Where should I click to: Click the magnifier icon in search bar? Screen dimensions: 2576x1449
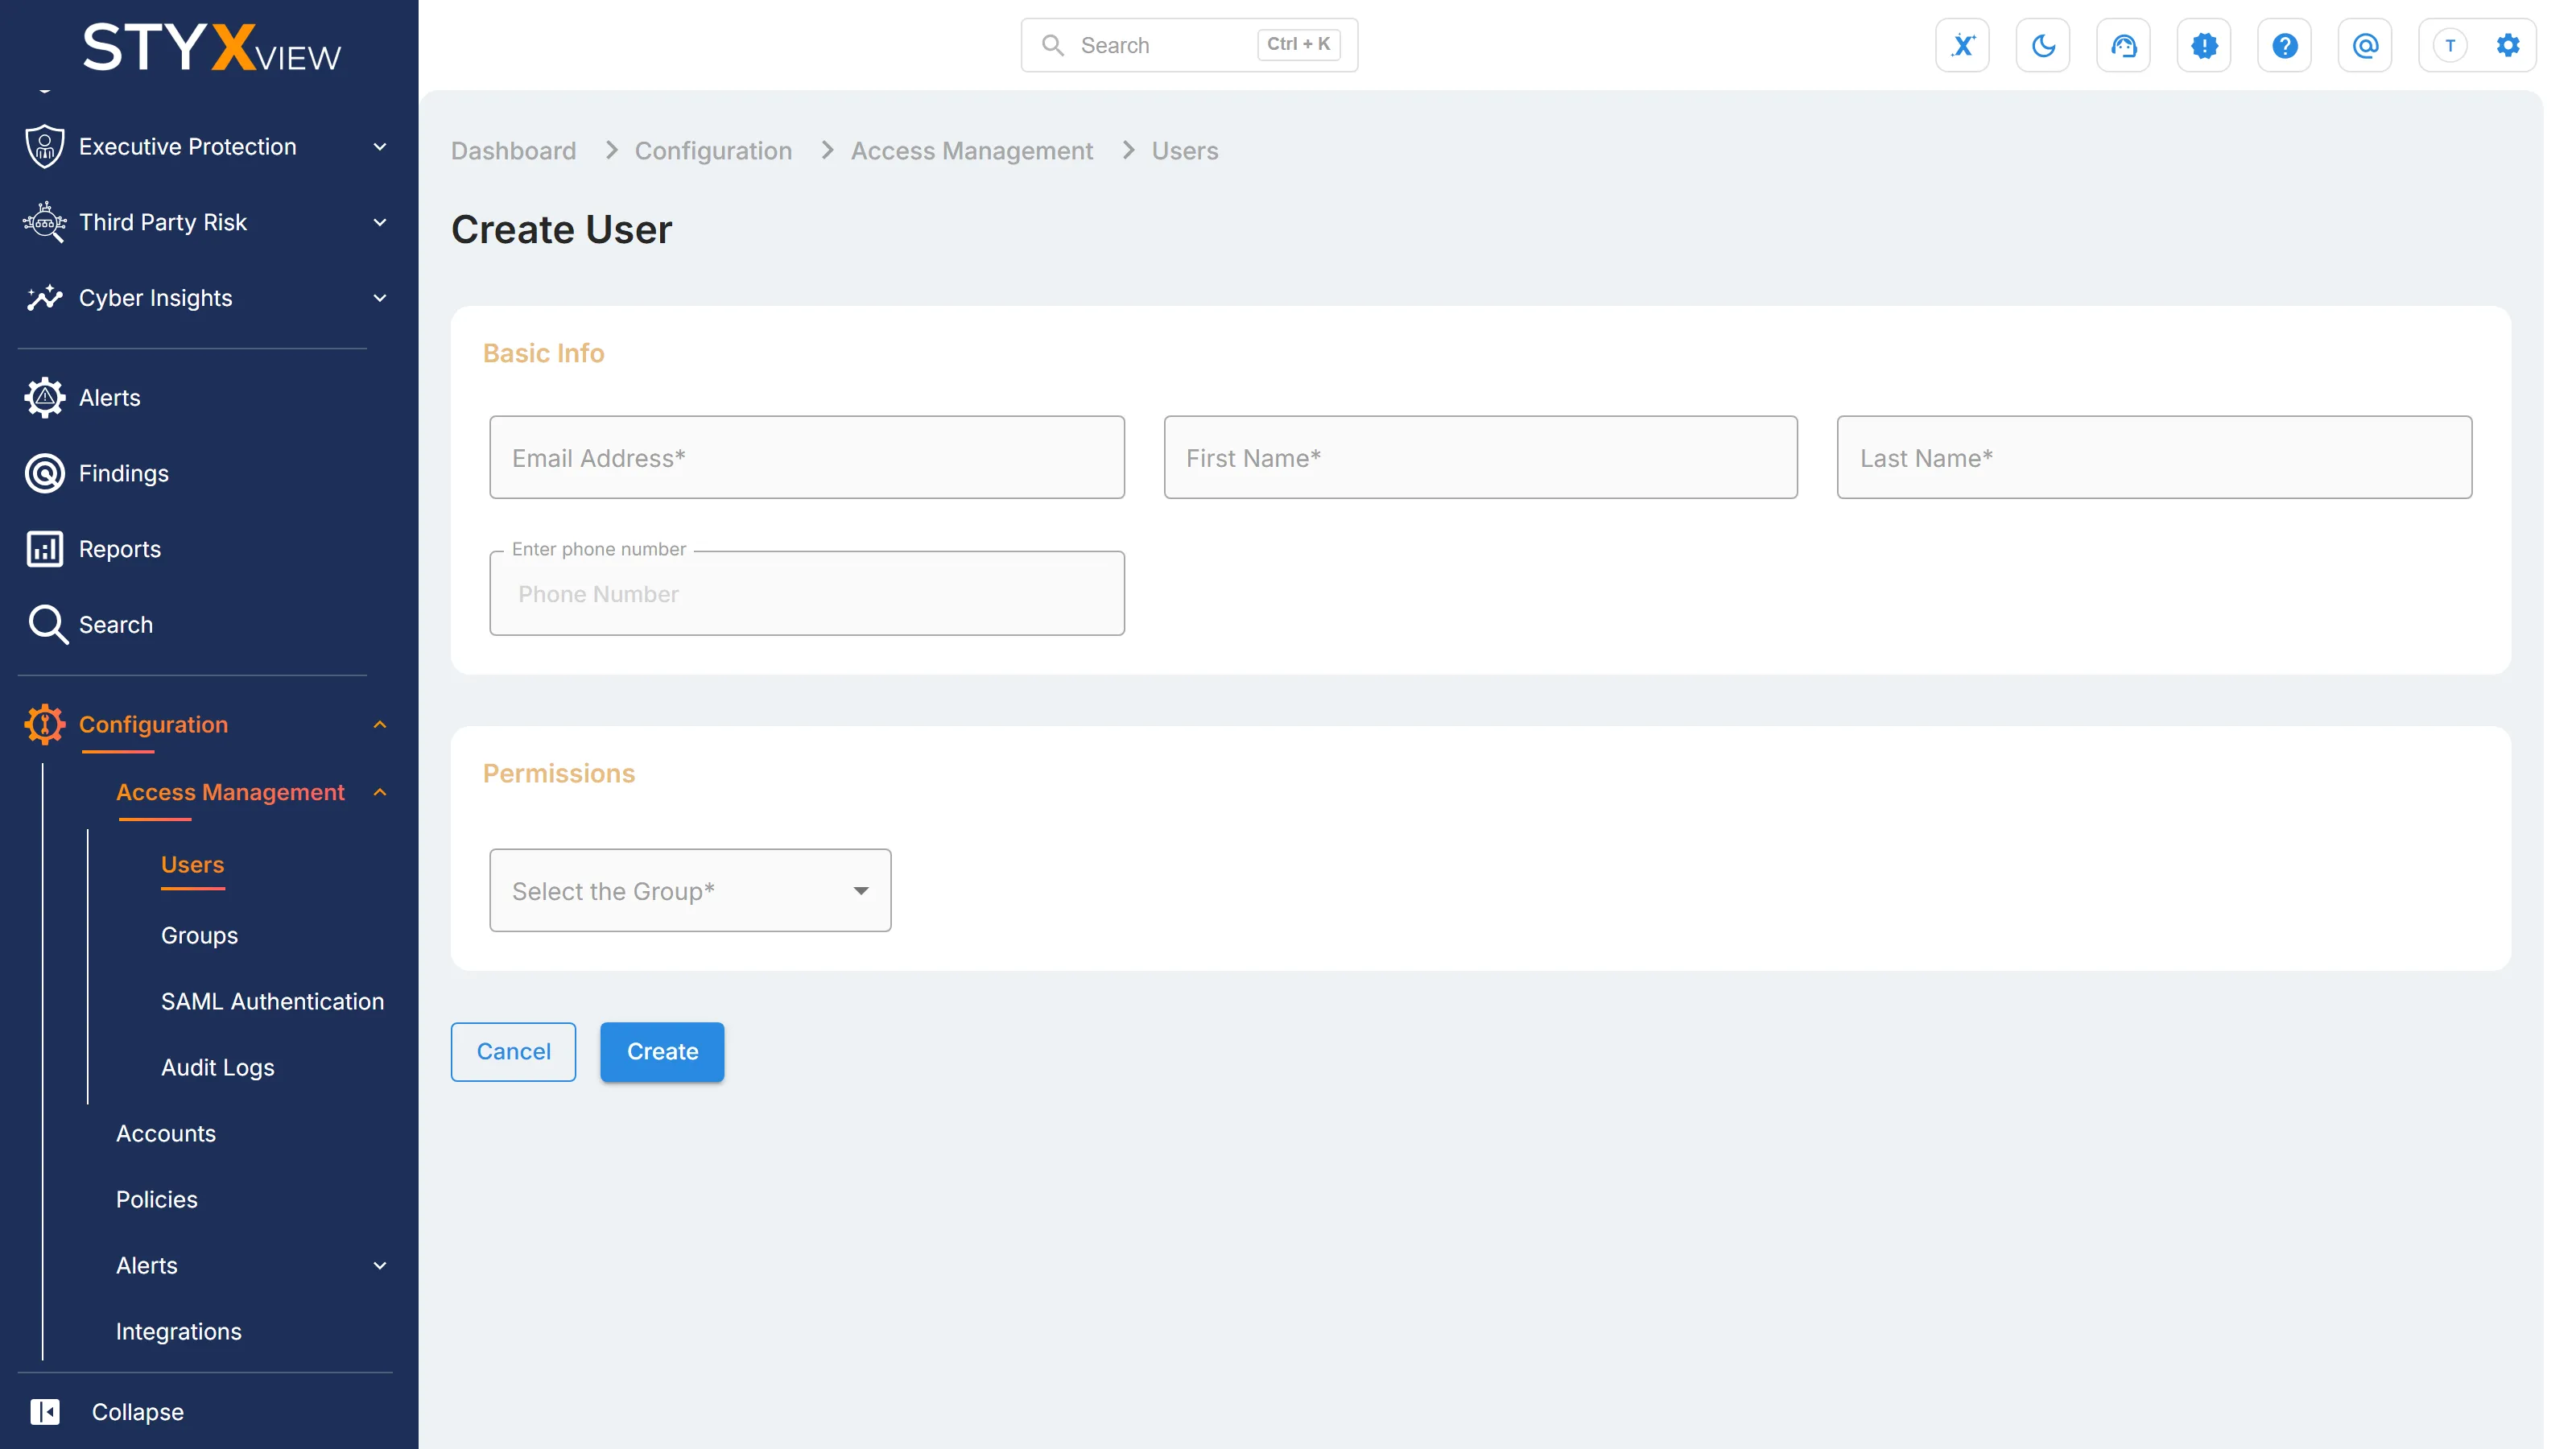click(x=1052, y=45)
